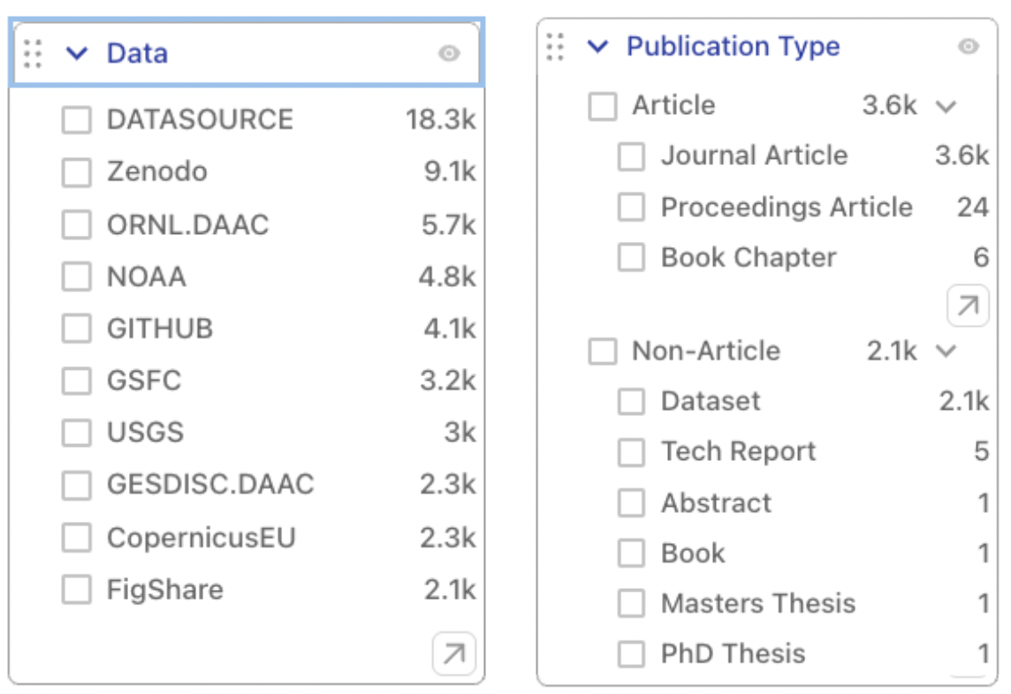Click the Proceedings Article label
Viewport: 1011px width, 694px height.
(787, 207)
